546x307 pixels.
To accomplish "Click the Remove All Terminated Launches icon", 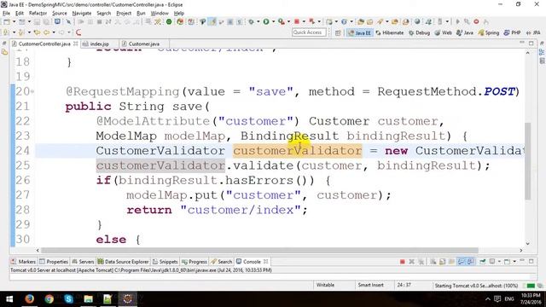I will click(x=421, y=262).
